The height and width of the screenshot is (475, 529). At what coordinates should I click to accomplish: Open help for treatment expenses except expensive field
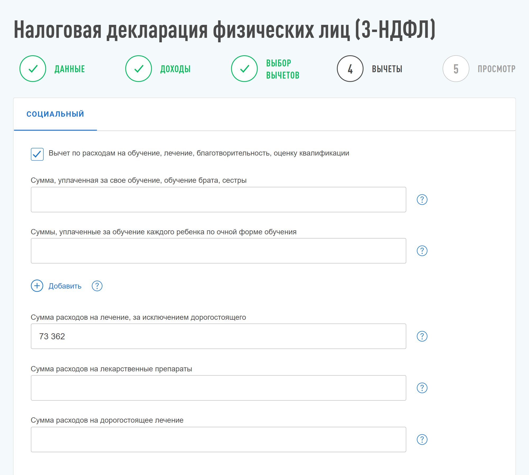422,336
